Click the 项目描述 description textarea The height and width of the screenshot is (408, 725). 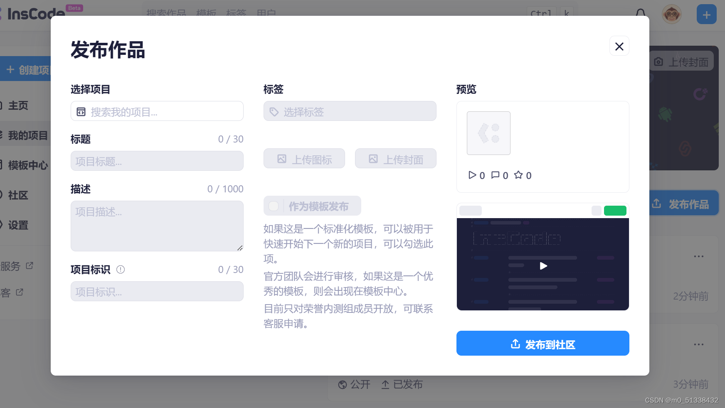click(157, 226)
